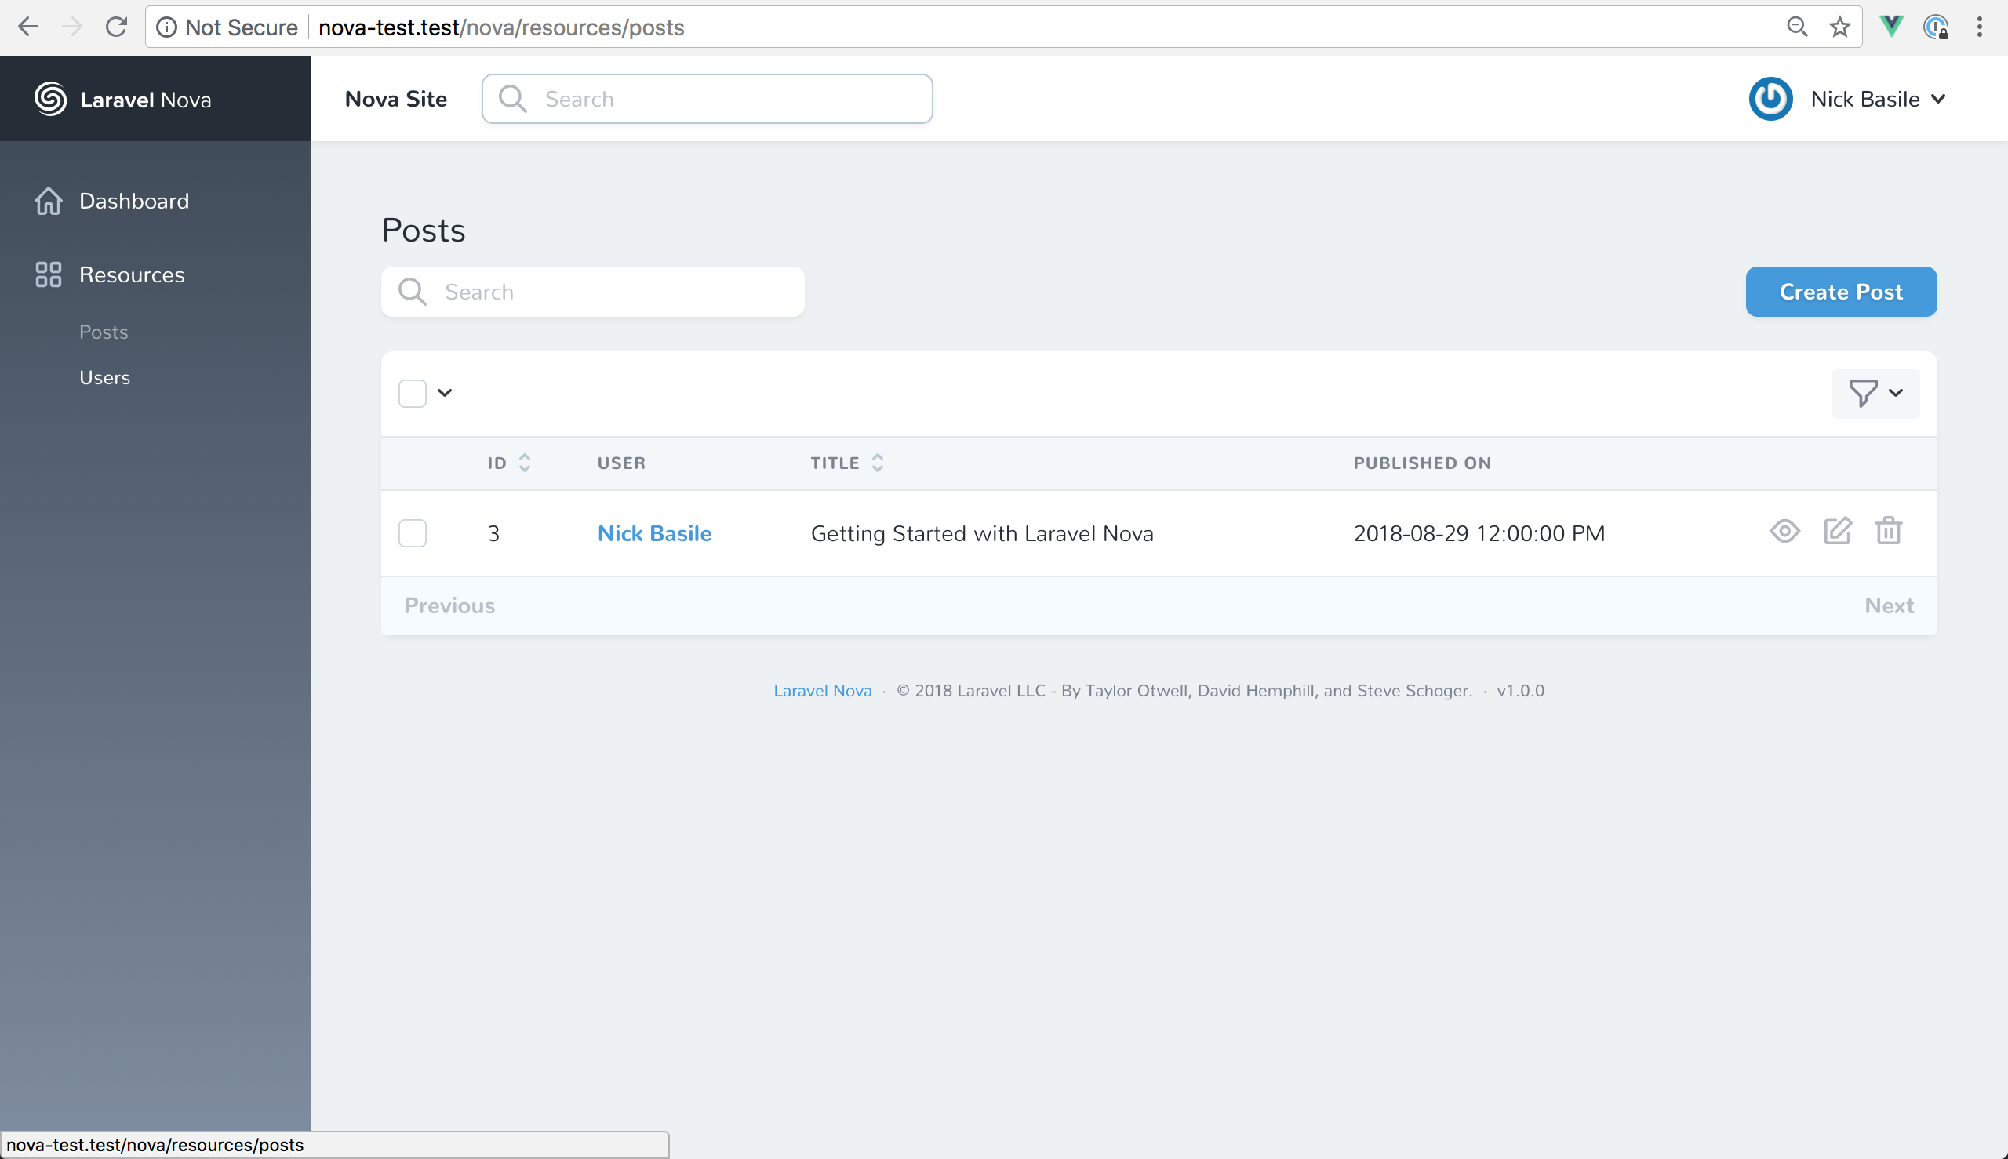Click the PUBLISHED ON column header
This screenshot has height=1159, width=2008.
pyautogui.click(x=1422, y=463)
